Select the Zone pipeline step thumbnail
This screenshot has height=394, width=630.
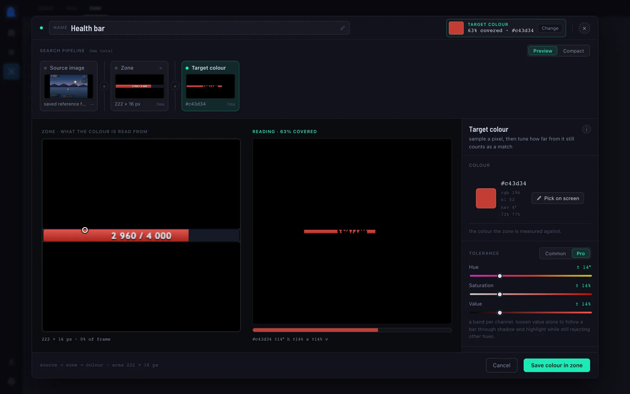[x=139, y=86]
